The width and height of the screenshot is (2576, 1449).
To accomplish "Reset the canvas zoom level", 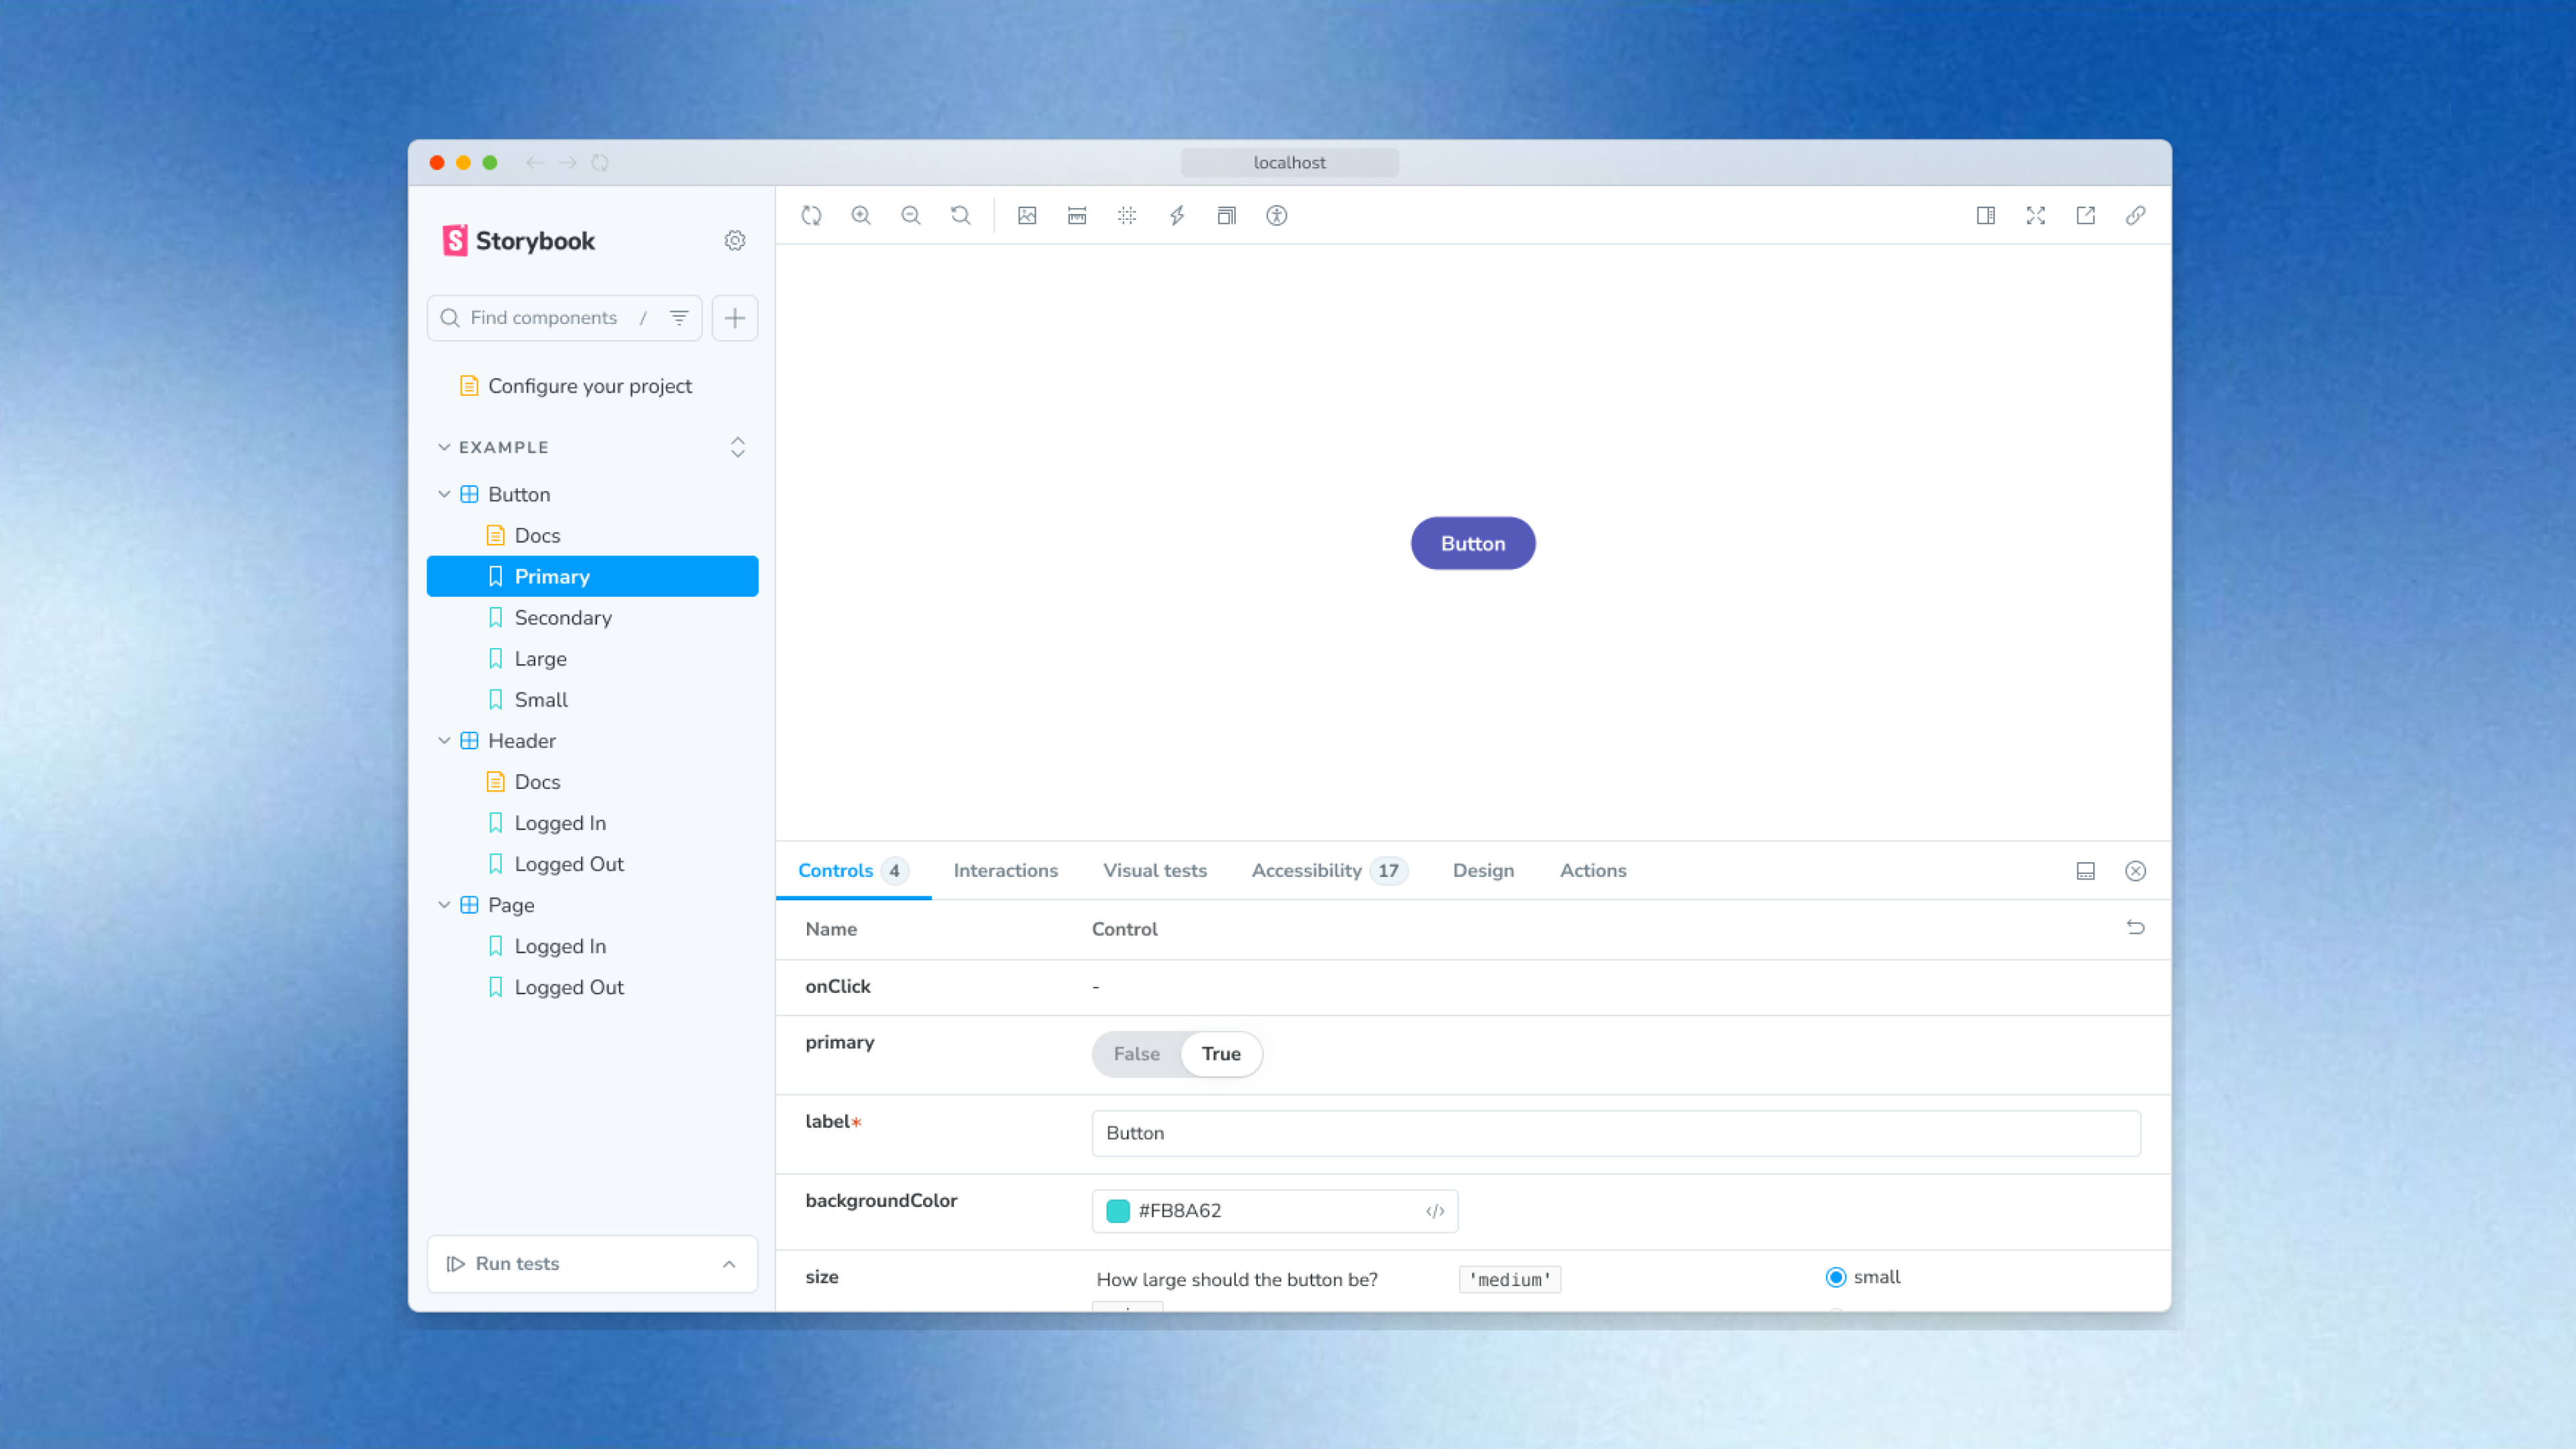I will [x=960, y=215].
